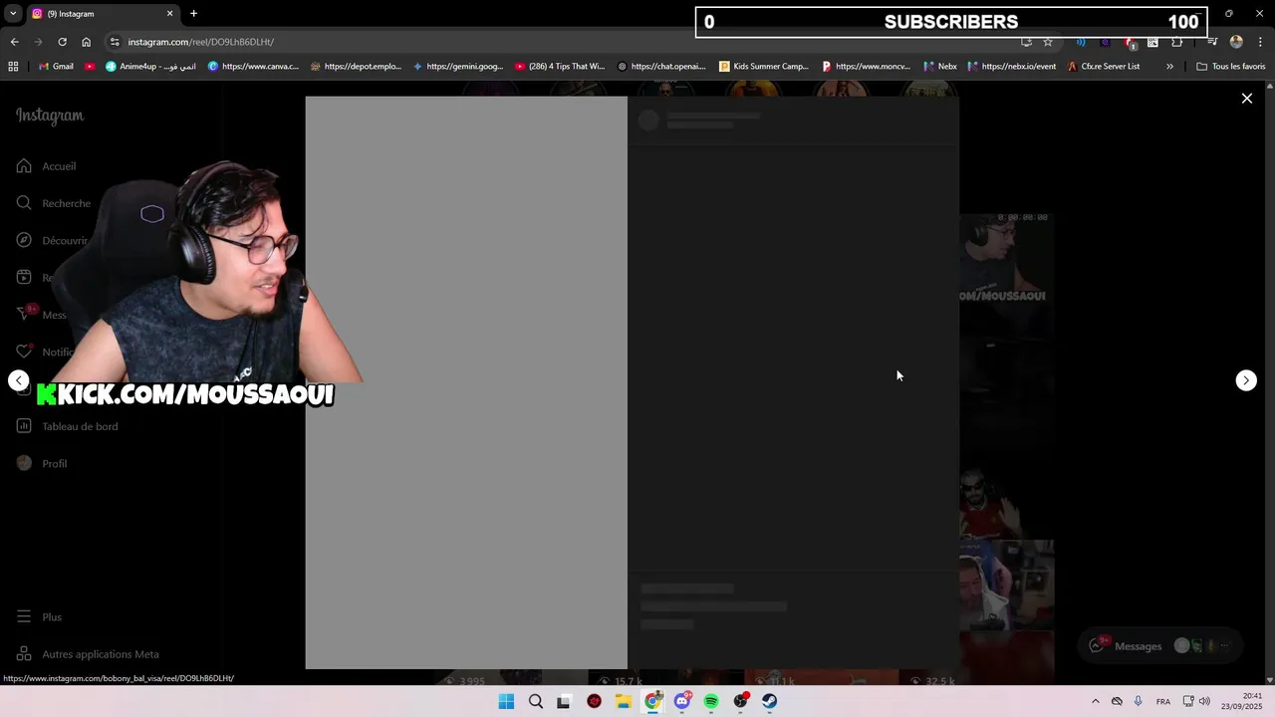Click the Accueil home icon

click(x=24, y=166)
